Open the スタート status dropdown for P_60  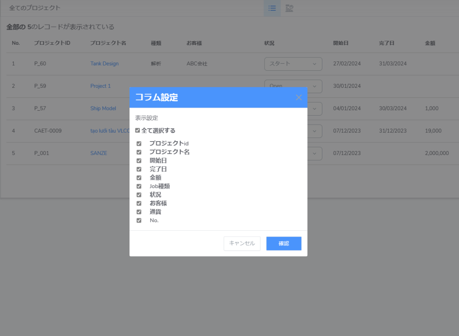pos(293,64)
